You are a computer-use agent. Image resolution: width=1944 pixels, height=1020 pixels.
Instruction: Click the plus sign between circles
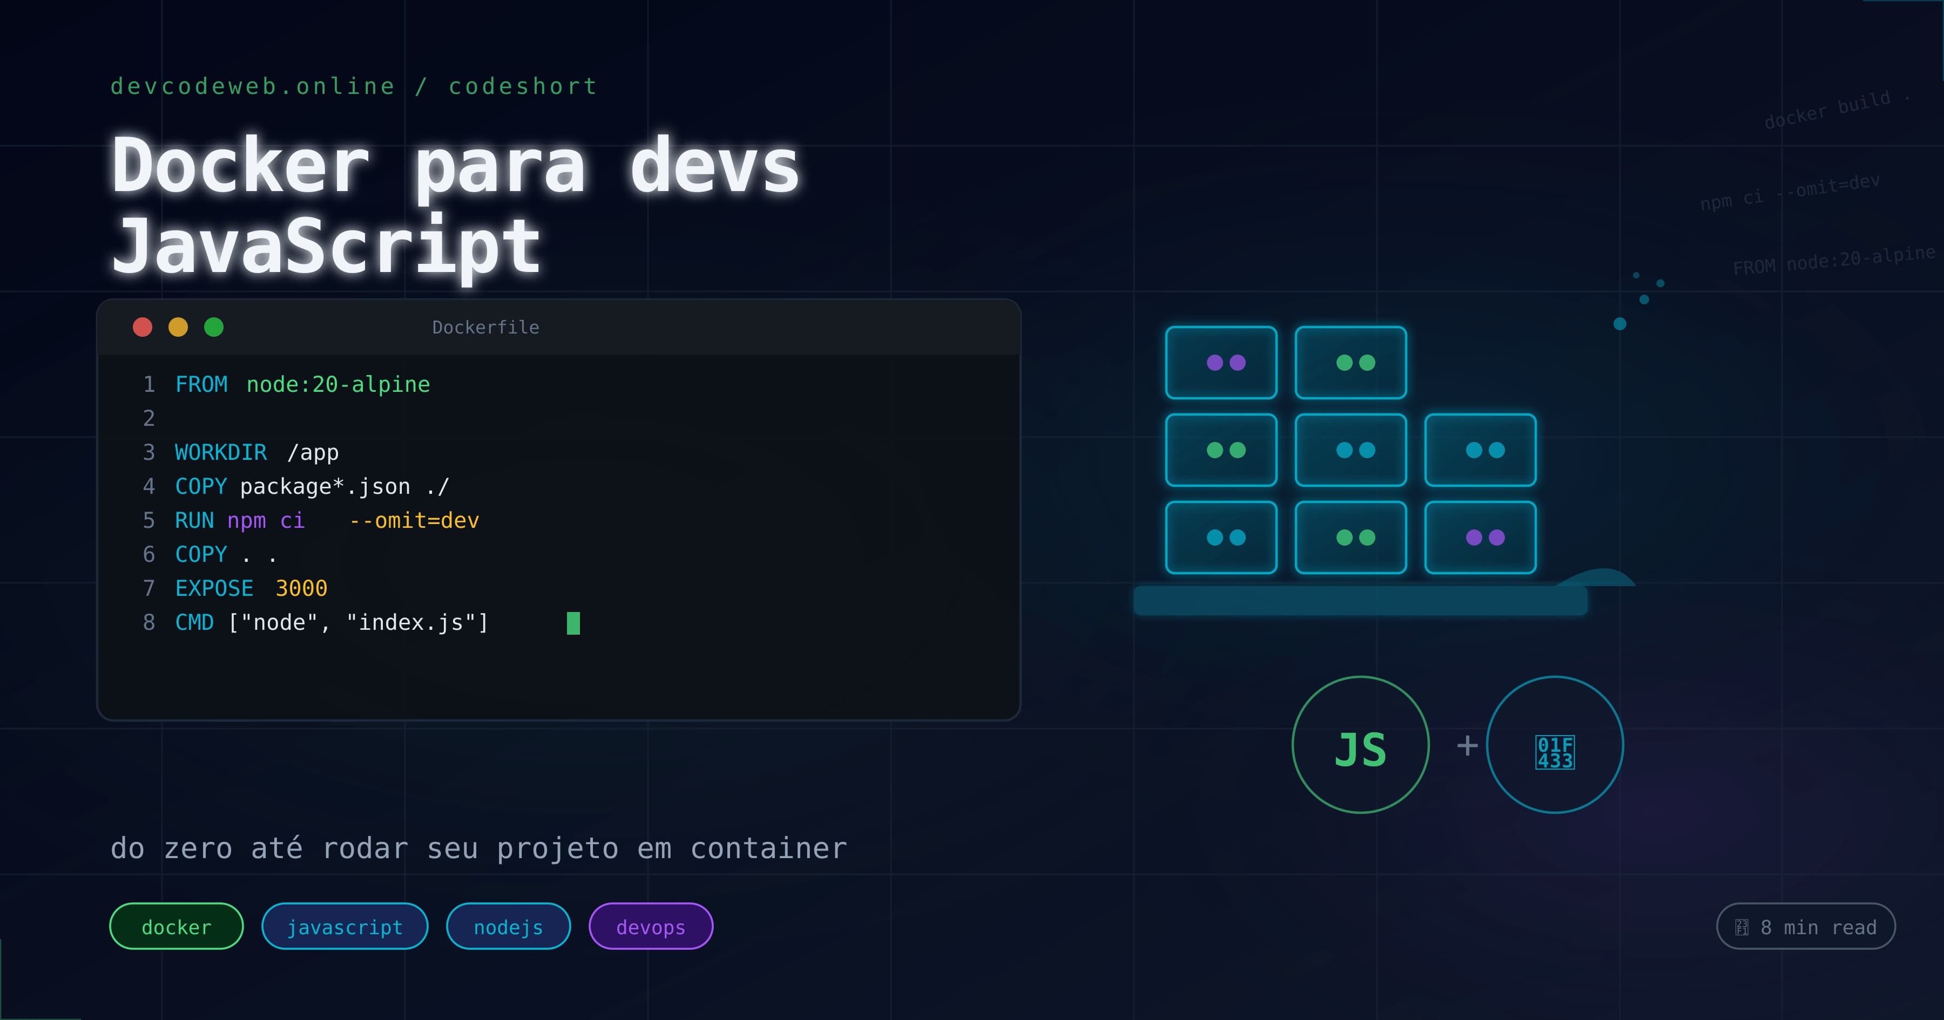[x=1467, y=745]
